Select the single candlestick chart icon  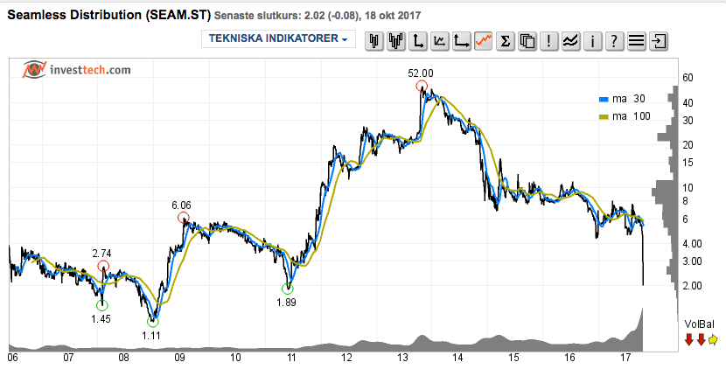pyautogui.click(x=374, y=41)
